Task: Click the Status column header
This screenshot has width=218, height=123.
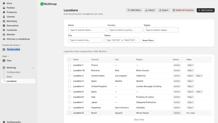Action: pos(176,59)
